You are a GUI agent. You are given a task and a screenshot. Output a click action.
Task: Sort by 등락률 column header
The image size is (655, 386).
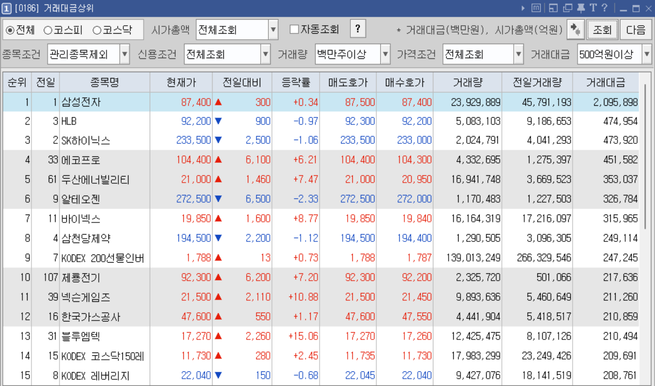296,82
